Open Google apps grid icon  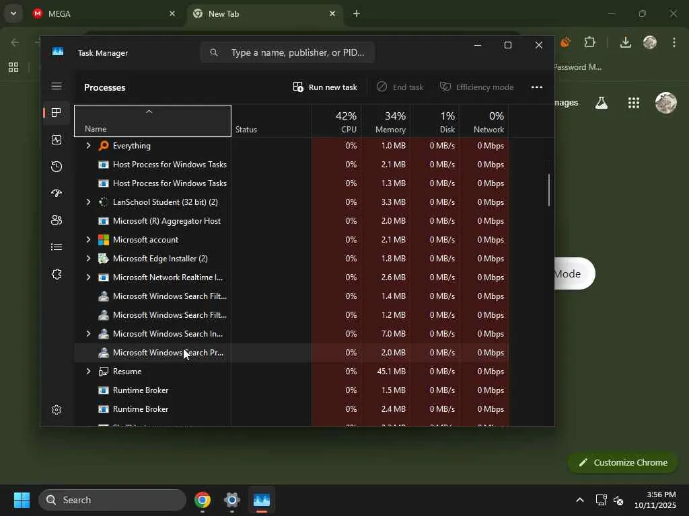pos(634,103)
